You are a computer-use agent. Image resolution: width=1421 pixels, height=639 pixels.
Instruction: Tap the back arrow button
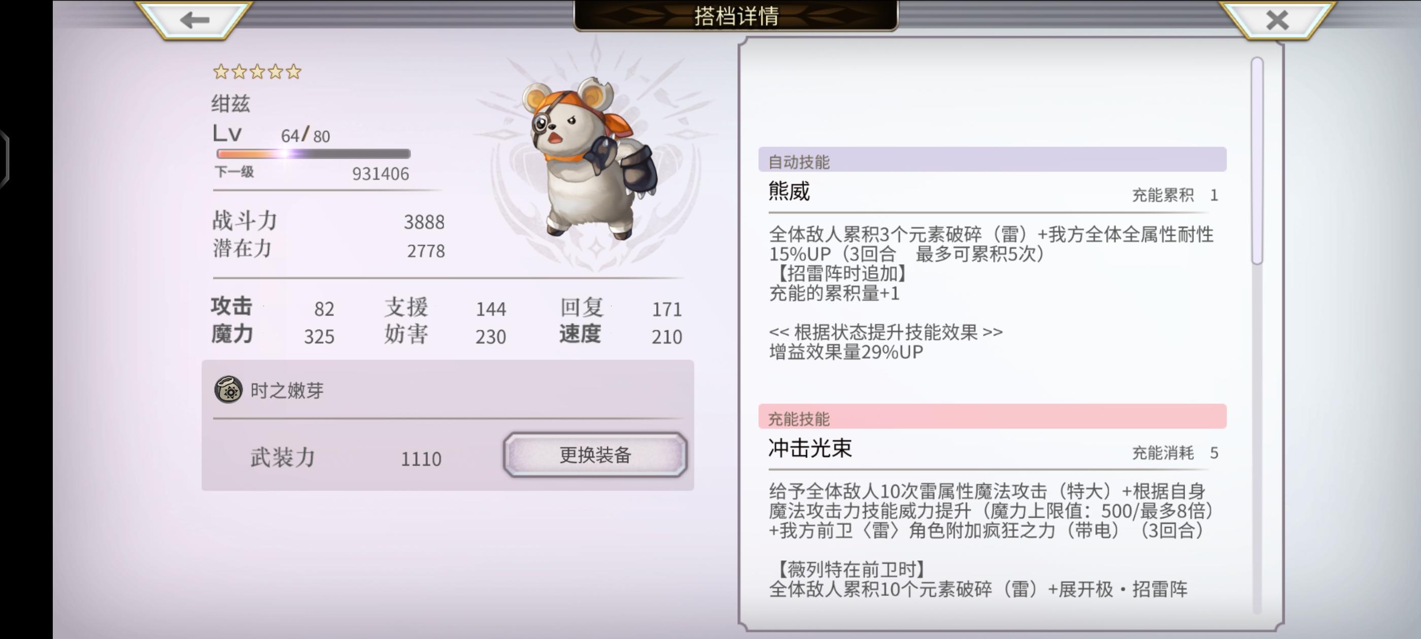coord(194,20)
